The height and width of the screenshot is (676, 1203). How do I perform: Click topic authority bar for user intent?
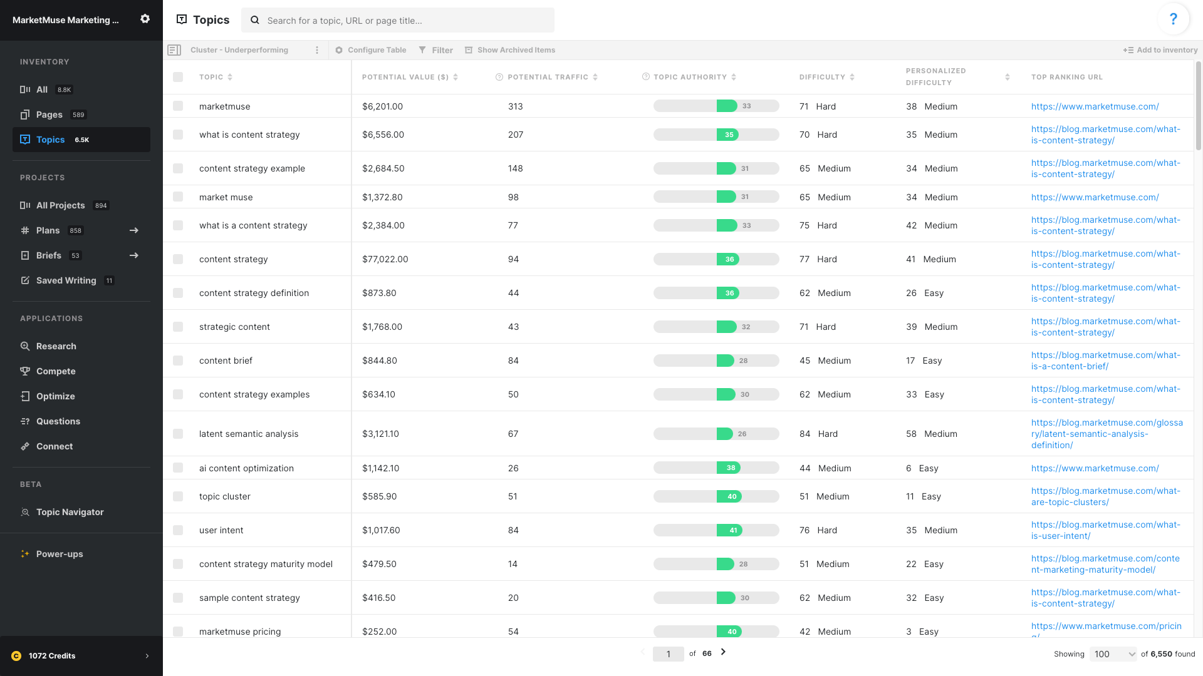[x=716, y=530]
